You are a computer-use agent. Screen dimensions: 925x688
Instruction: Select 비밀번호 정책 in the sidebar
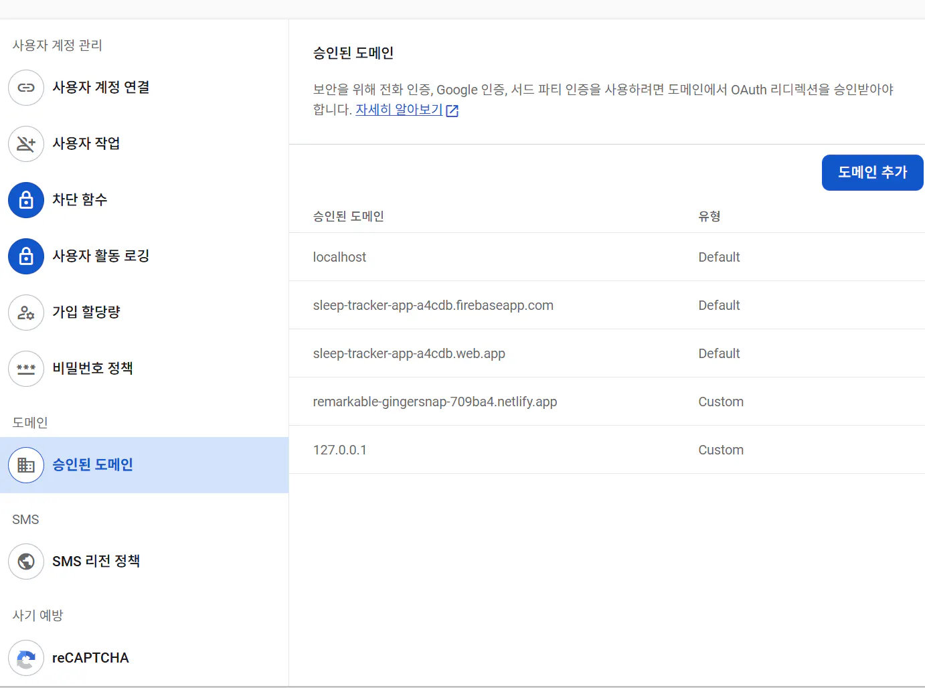click(x=92, y=368)
